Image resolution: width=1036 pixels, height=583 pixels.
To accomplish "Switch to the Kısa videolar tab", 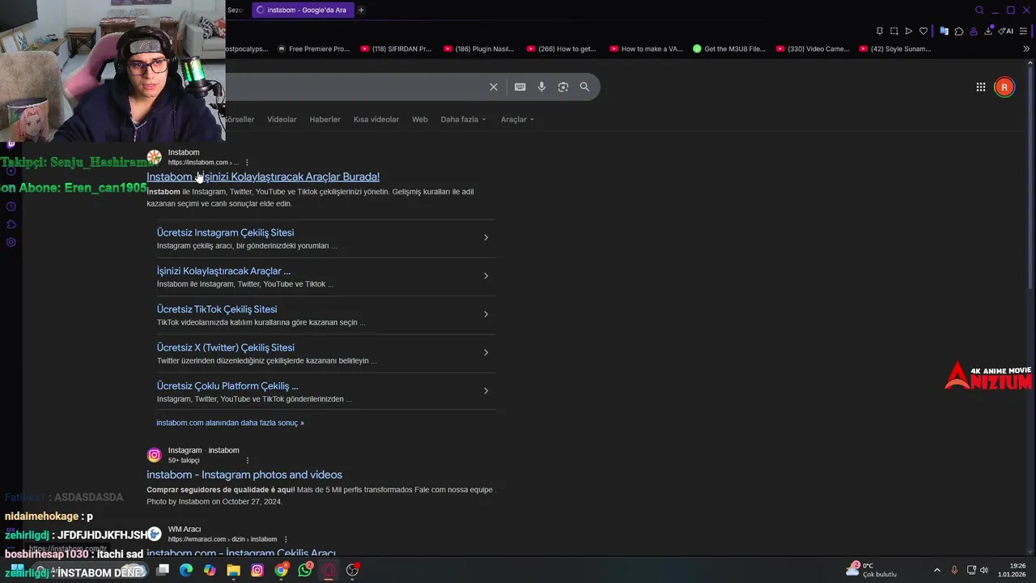I will coord(376,119).
